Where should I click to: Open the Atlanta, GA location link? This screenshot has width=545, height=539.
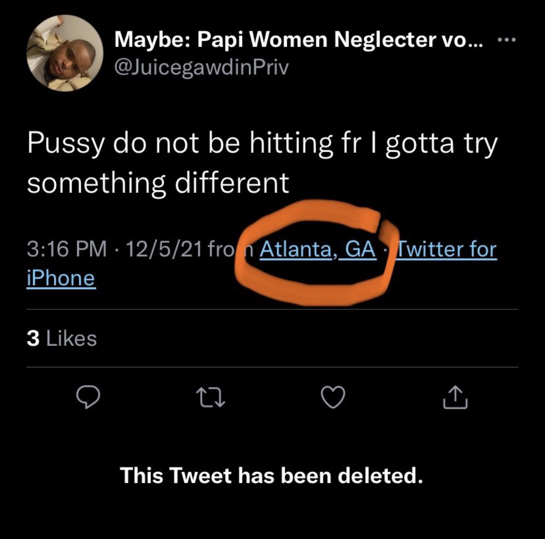[x=318, y=250]
